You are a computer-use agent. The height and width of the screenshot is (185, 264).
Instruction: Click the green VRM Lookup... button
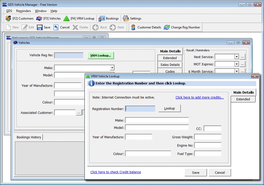(x=101, y=55)
